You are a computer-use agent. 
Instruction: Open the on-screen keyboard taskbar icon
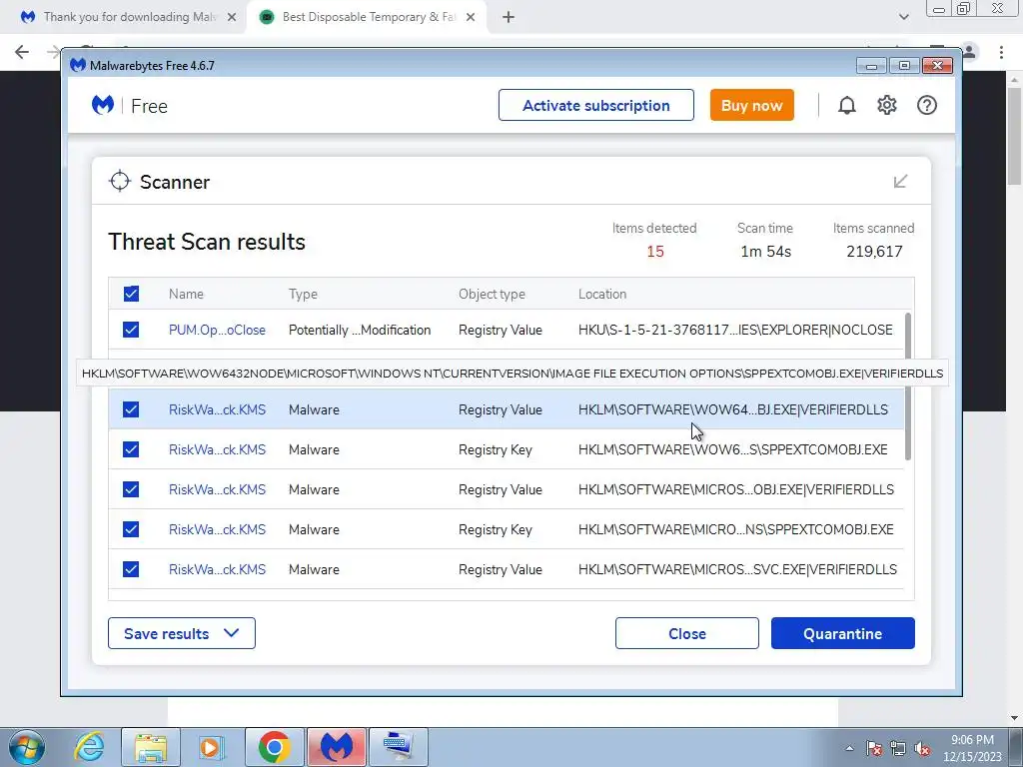398,747
